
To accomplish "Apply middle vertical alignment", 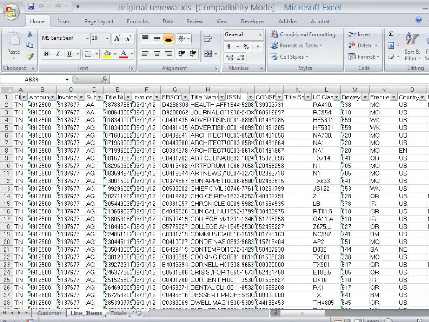I will pyautogui.click(x=157, y=39).
